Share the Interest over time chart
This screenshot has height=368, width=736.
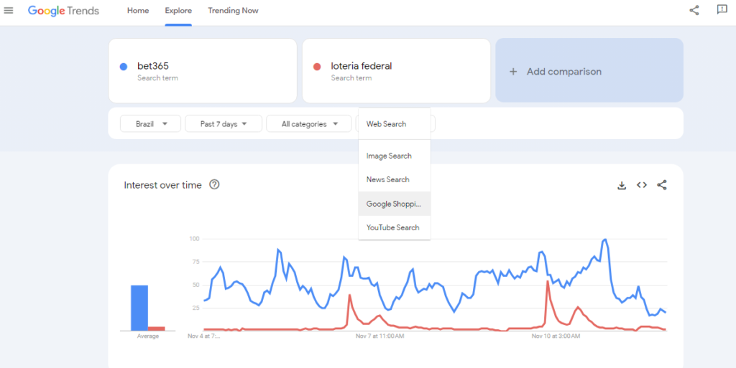coord(662,185)
